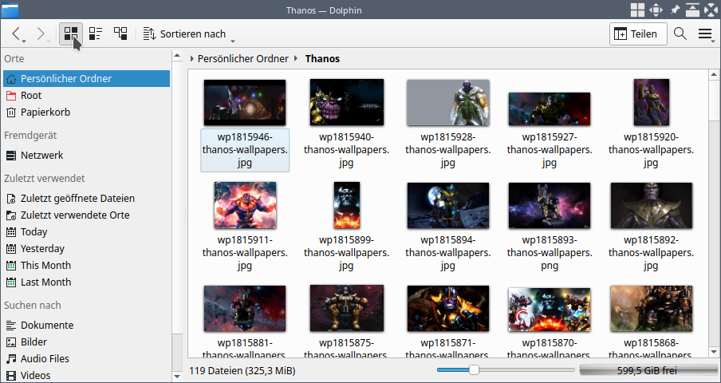The width and height of the screenshot is (721, 383).
Task: Search for Videos
Action: (86, 376)
